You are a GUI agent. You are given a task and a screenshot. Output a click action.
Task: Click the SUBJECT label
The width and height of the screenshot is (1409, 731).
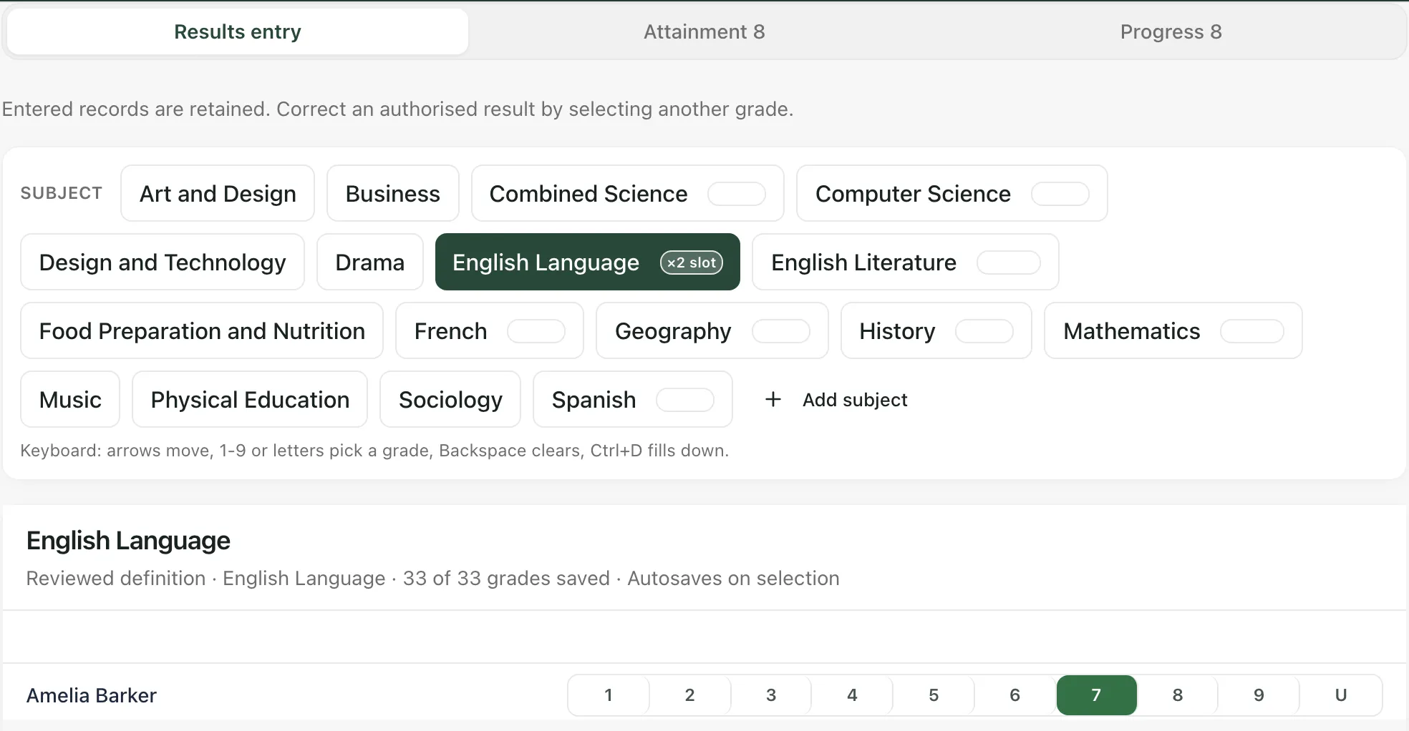pyautogui.click(x=62, y=193)
